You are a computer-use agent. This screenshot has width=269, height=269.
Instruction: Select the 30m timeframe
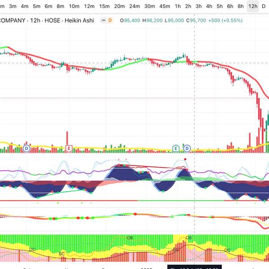150,6
